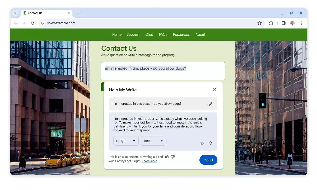317x190 pixels.
Task: Click the pencil icon to edit your prompt
Action: click(x=211, y=104)
